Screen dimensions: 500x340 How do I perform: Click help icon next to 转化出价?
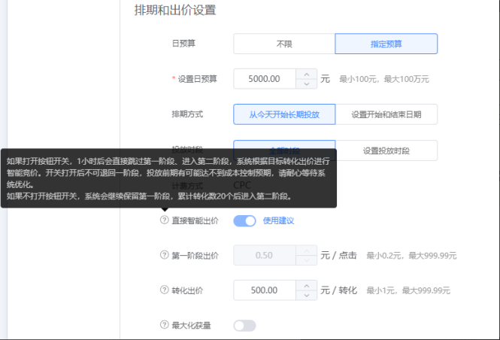(164, 290)
